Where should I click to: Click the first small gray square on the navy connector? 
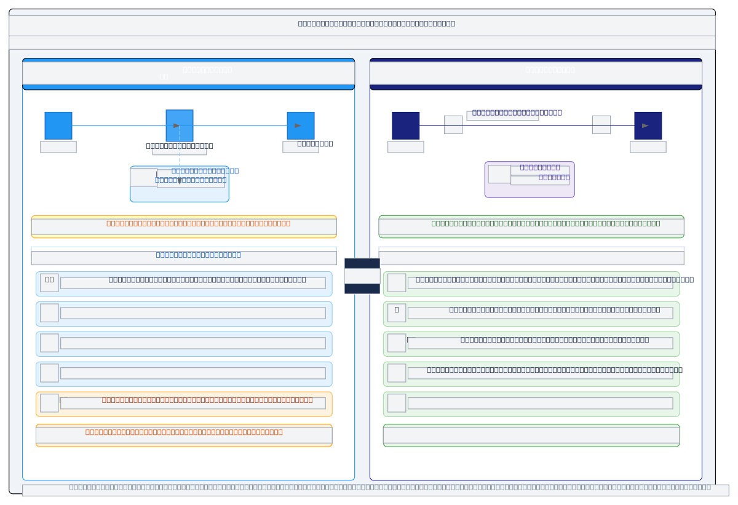coord(453,124)
